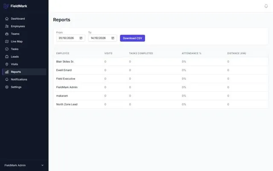Image resolution: width=273 pixels, height=171 pixels.
Task: Click attendance 0% for Blair Skiles Sr.
Action: [x=184, y=62]
